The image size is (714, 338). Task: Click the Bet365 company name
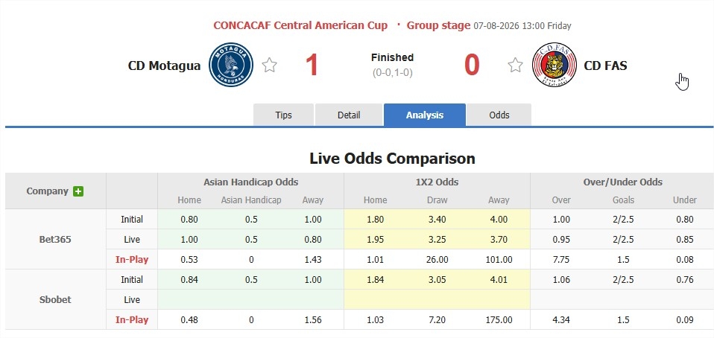pos(55,239)
